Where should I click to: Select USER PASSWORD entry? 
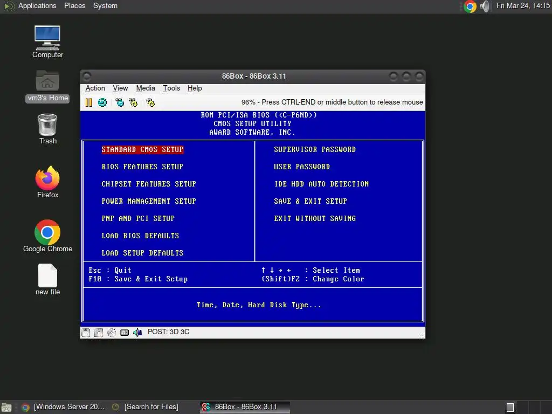coord(302,167)
